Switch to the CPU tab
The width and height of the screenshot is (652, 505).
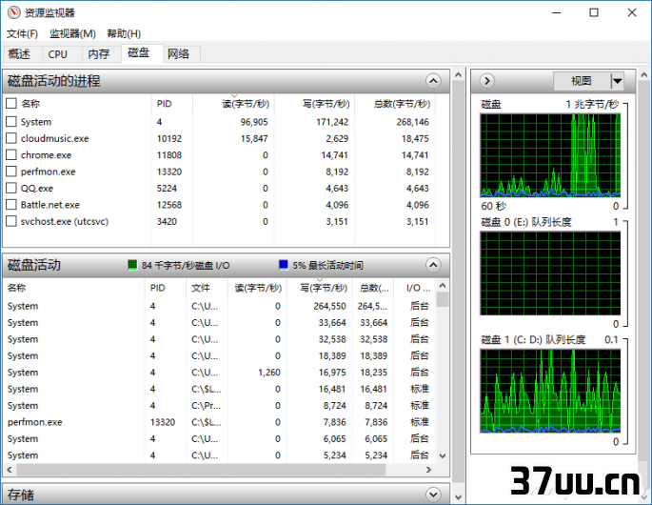click(x=57, y=54)
